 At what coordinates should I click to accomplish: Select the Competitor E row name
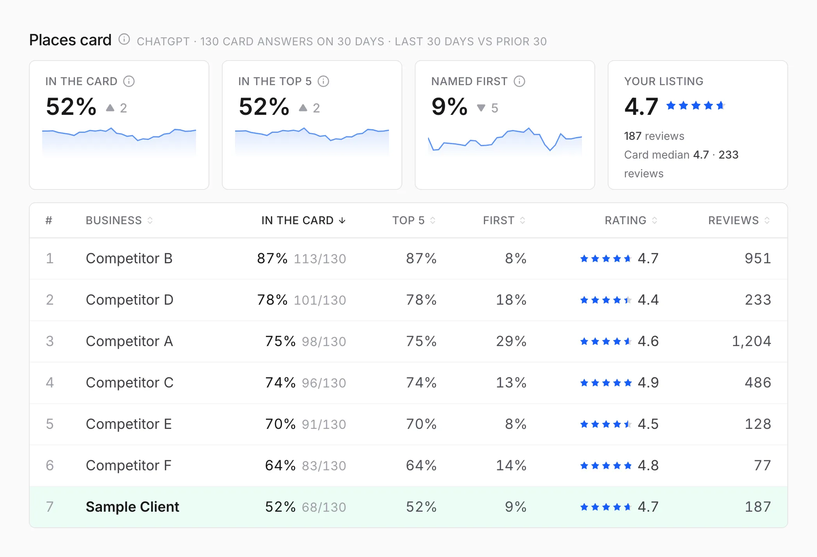(129, 424)
